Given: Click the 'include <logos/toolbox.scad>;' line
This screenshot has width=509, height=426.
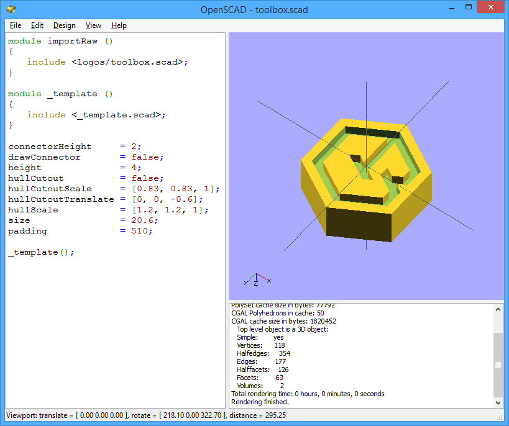Looking at the screenshot, I should click(x=108, y=62).
